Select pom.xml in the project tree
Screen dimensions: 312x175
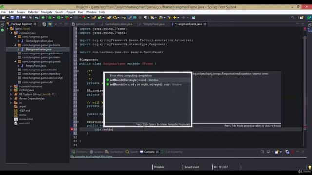(x=24, y=123)
